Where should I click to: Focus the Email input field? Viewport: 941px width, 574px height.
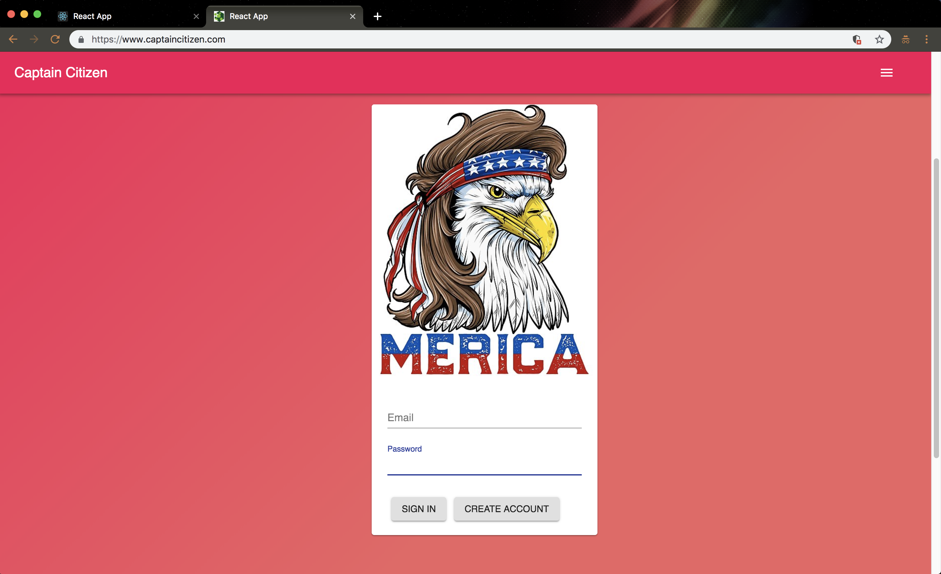point(484,418)
